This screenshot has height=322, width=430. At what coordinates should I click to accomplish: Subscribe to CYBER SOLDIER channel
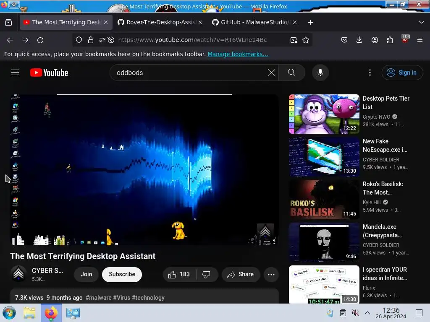122,274
